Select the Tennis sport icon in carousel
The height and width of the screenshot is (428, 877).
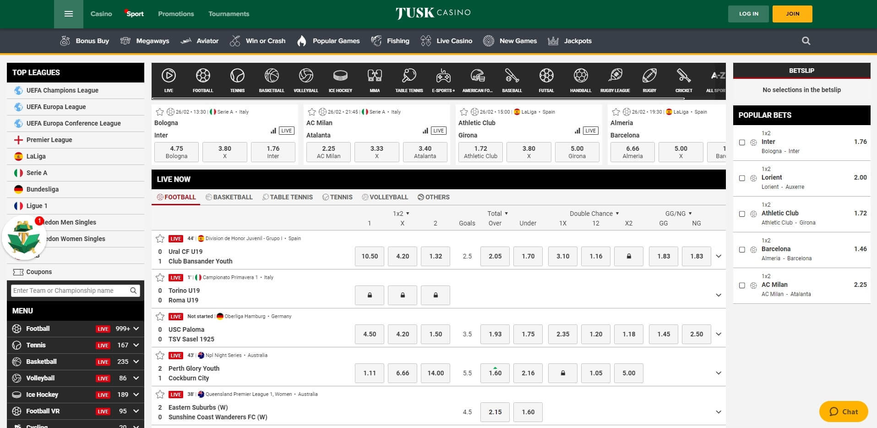237,79
